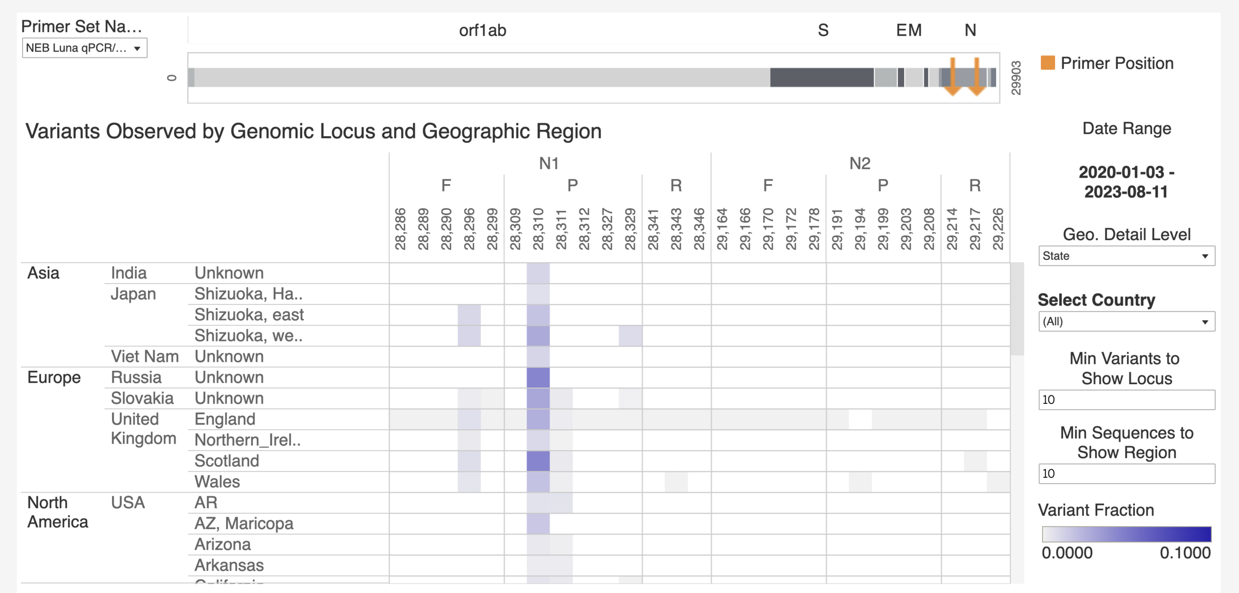Image resolution: width=1239 pixels, height=593 pixels.
Task: Click the N2 primer group header
Action: point(860,163)
